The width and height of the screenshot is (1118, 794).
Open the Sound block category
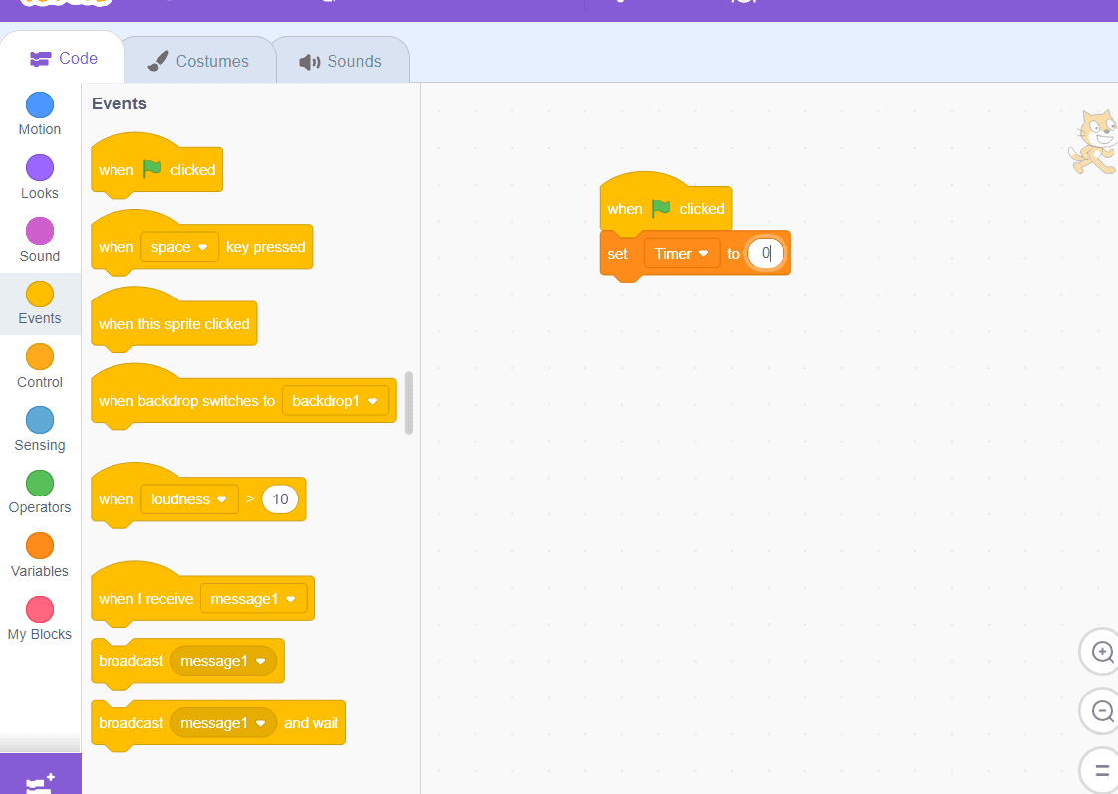[39, 239]
